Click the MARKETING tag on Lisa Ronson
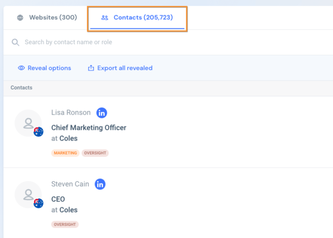Image resolution: width=333 pixels, height=238 pixels. point(65,153)
